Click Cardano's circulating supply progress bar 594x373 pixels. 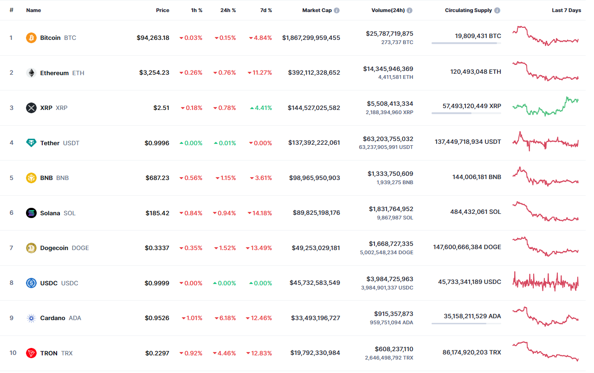pos(466,323)
